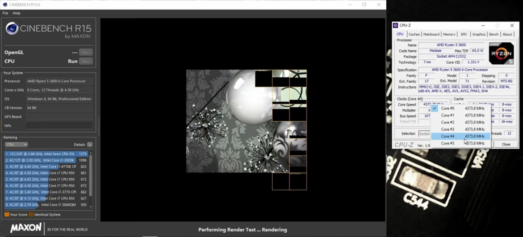Click the Info input field in Your System

tap(59, 126)
